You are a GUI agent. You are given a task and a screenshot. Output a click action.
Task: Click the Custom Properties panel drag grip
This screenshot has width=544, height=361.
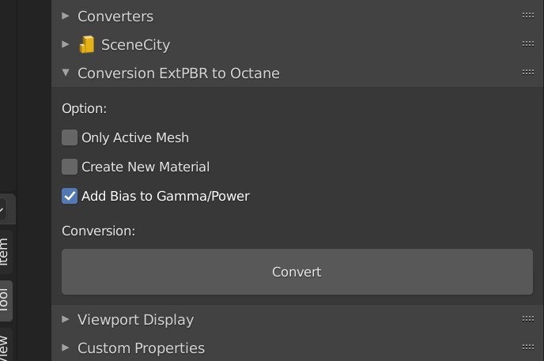528,348
